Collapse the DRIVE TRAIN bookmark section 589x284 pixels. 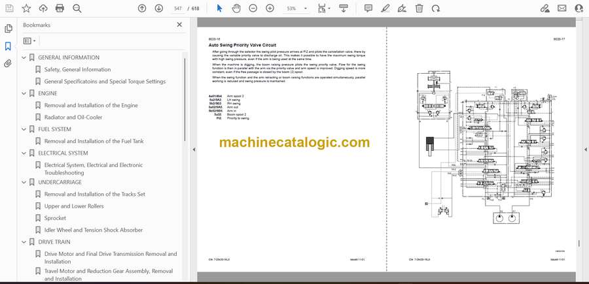[25, 242]
